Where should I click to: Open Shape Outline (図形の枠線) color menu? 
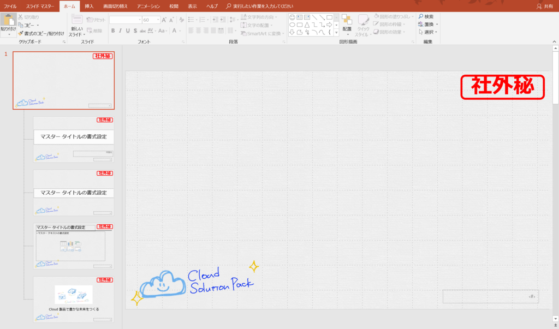(389, 24)
